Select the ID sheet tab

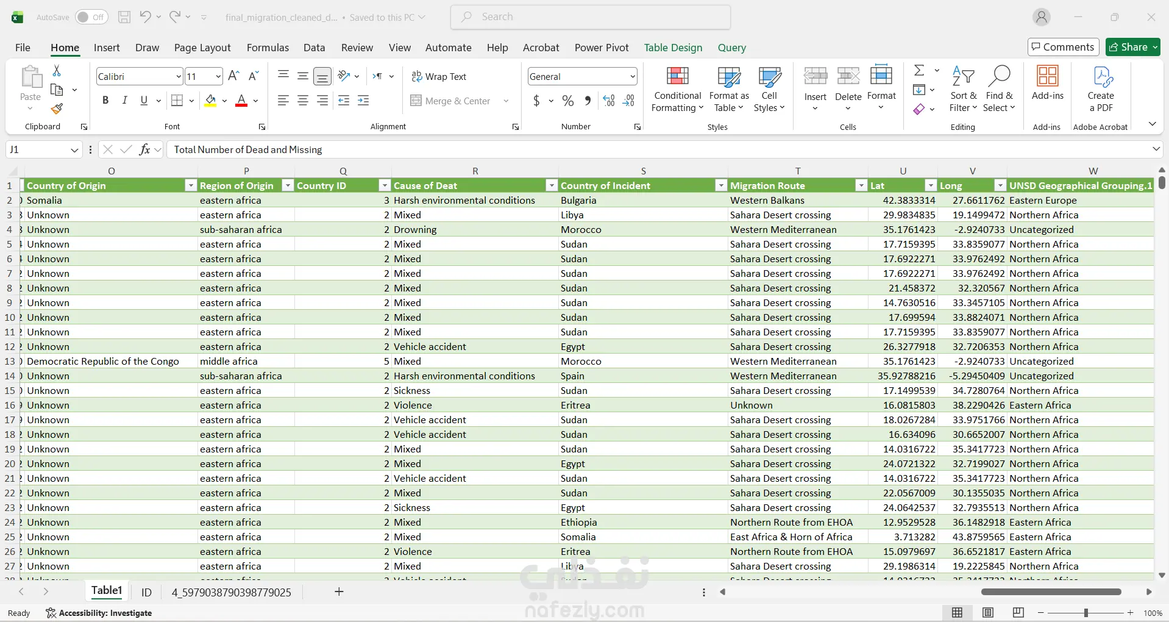click(146, 592)
